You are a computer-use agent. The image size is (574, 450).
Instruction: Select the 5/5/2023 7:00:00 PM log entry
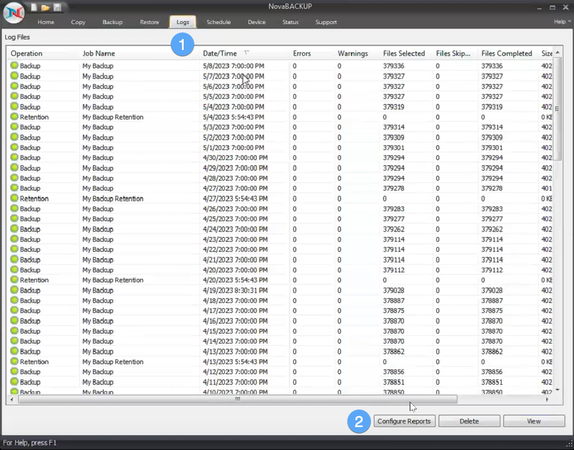tap(280, 96)
